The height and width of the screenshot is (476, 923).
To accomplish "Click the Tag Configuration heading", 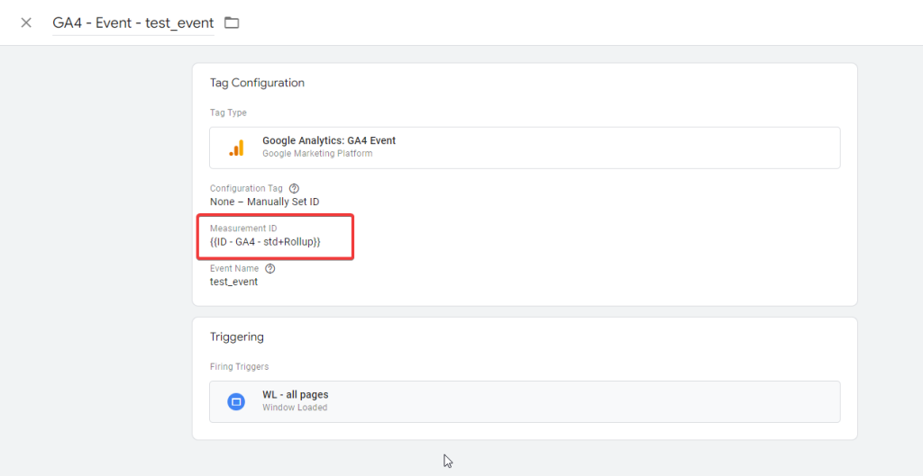I will (257, 83).
